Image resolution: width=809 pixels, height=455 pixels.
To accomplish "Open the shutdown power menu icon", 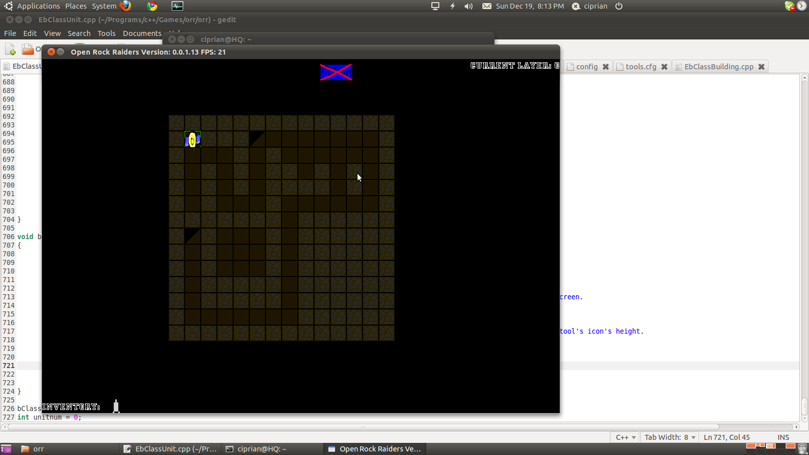I will (619, 6).
